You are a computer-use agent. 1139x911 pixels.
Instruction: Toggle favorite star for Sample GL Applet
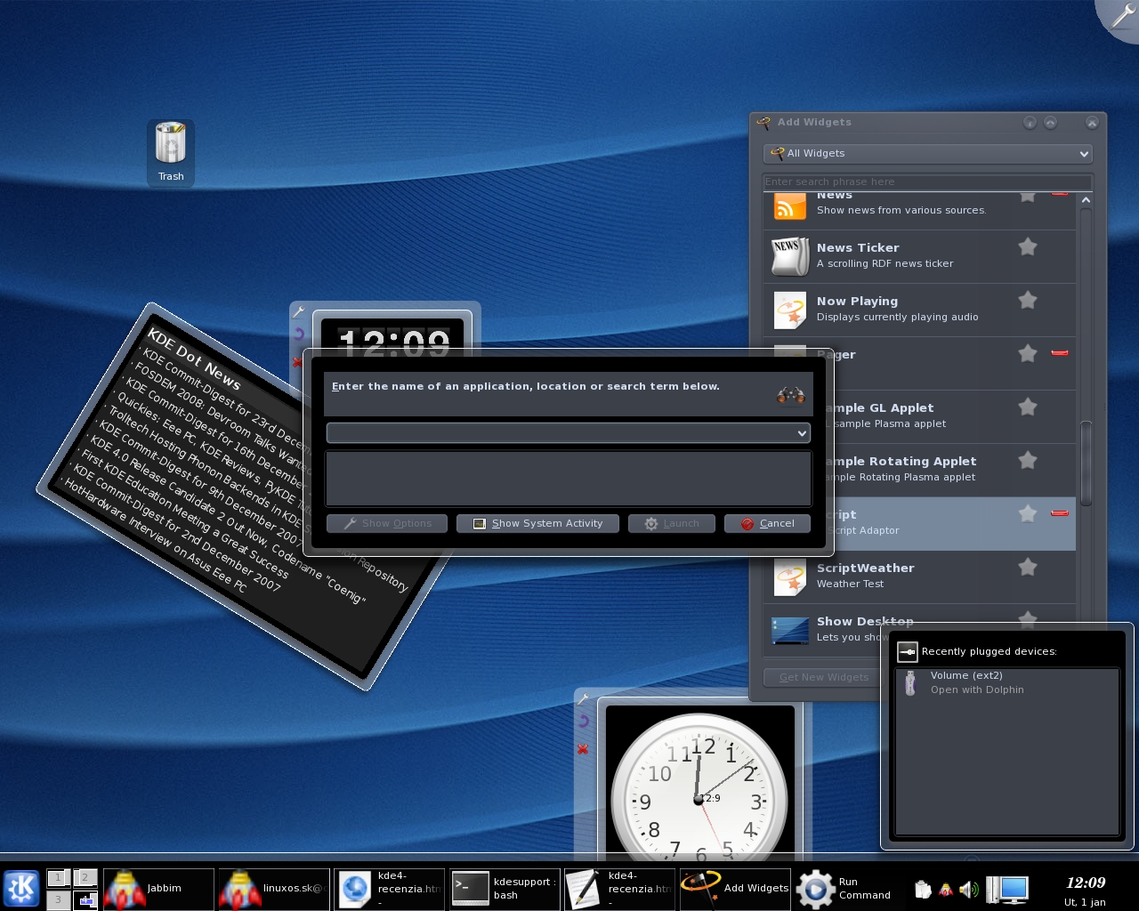click(x=1028, y=407)
